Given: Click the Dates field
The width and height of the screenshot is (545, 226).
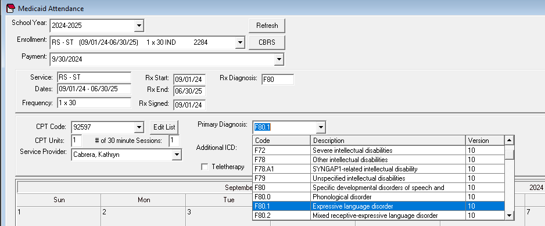Looking at the screenshot, I should point(94,89).
